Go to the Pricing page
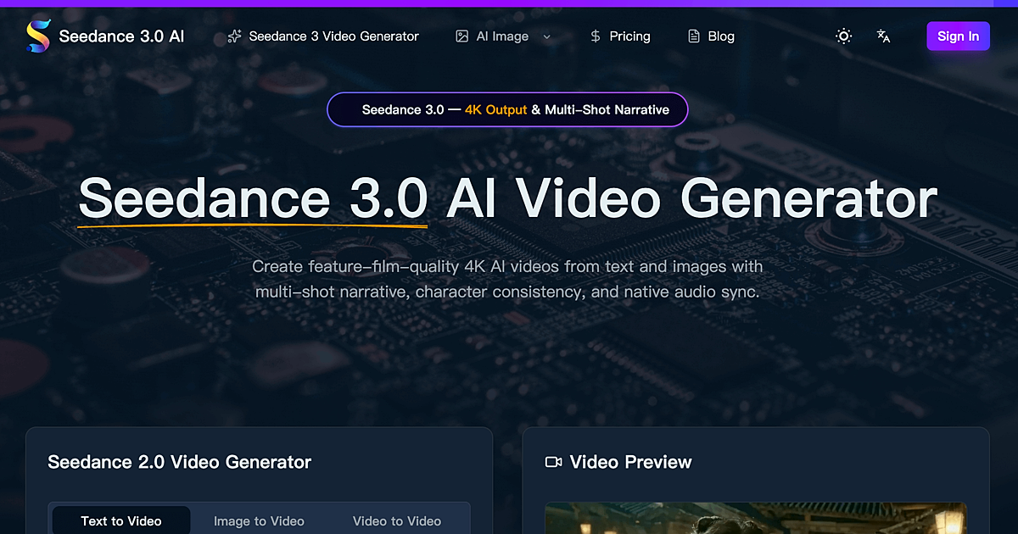The image size is (1018, 534). tap(619, 36)
